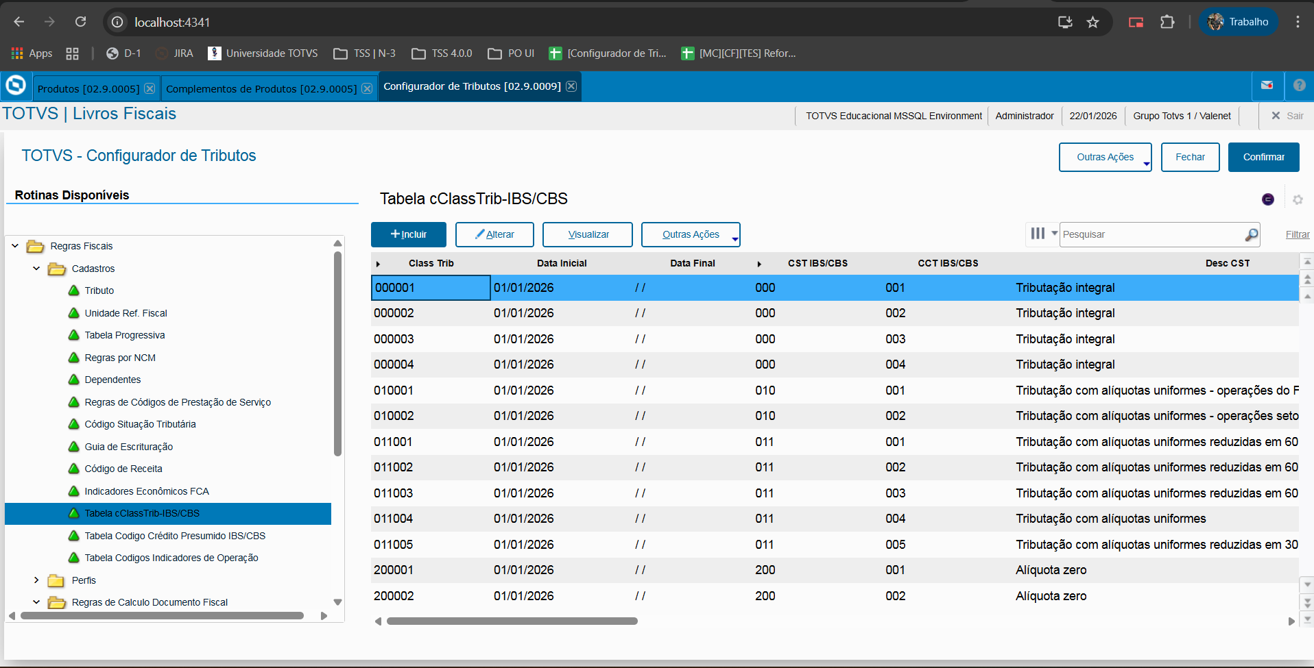Open the column layout icon next to search
1314x668 pixels.
[x=1038, y=234]
